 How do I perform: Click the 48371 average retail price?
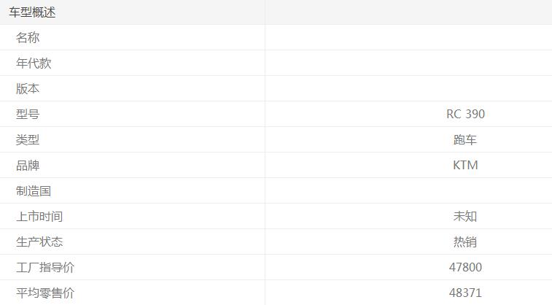pyautogui.click(x=465, y=293)
